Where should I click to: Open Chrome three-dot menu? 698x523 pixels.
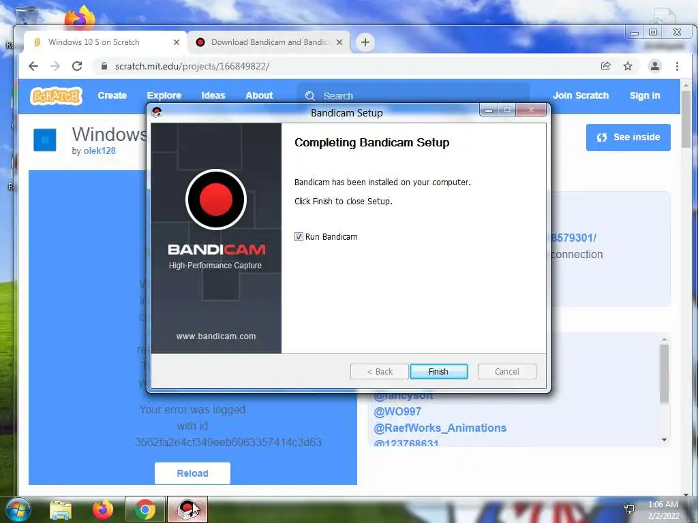(x=677, y=66)
